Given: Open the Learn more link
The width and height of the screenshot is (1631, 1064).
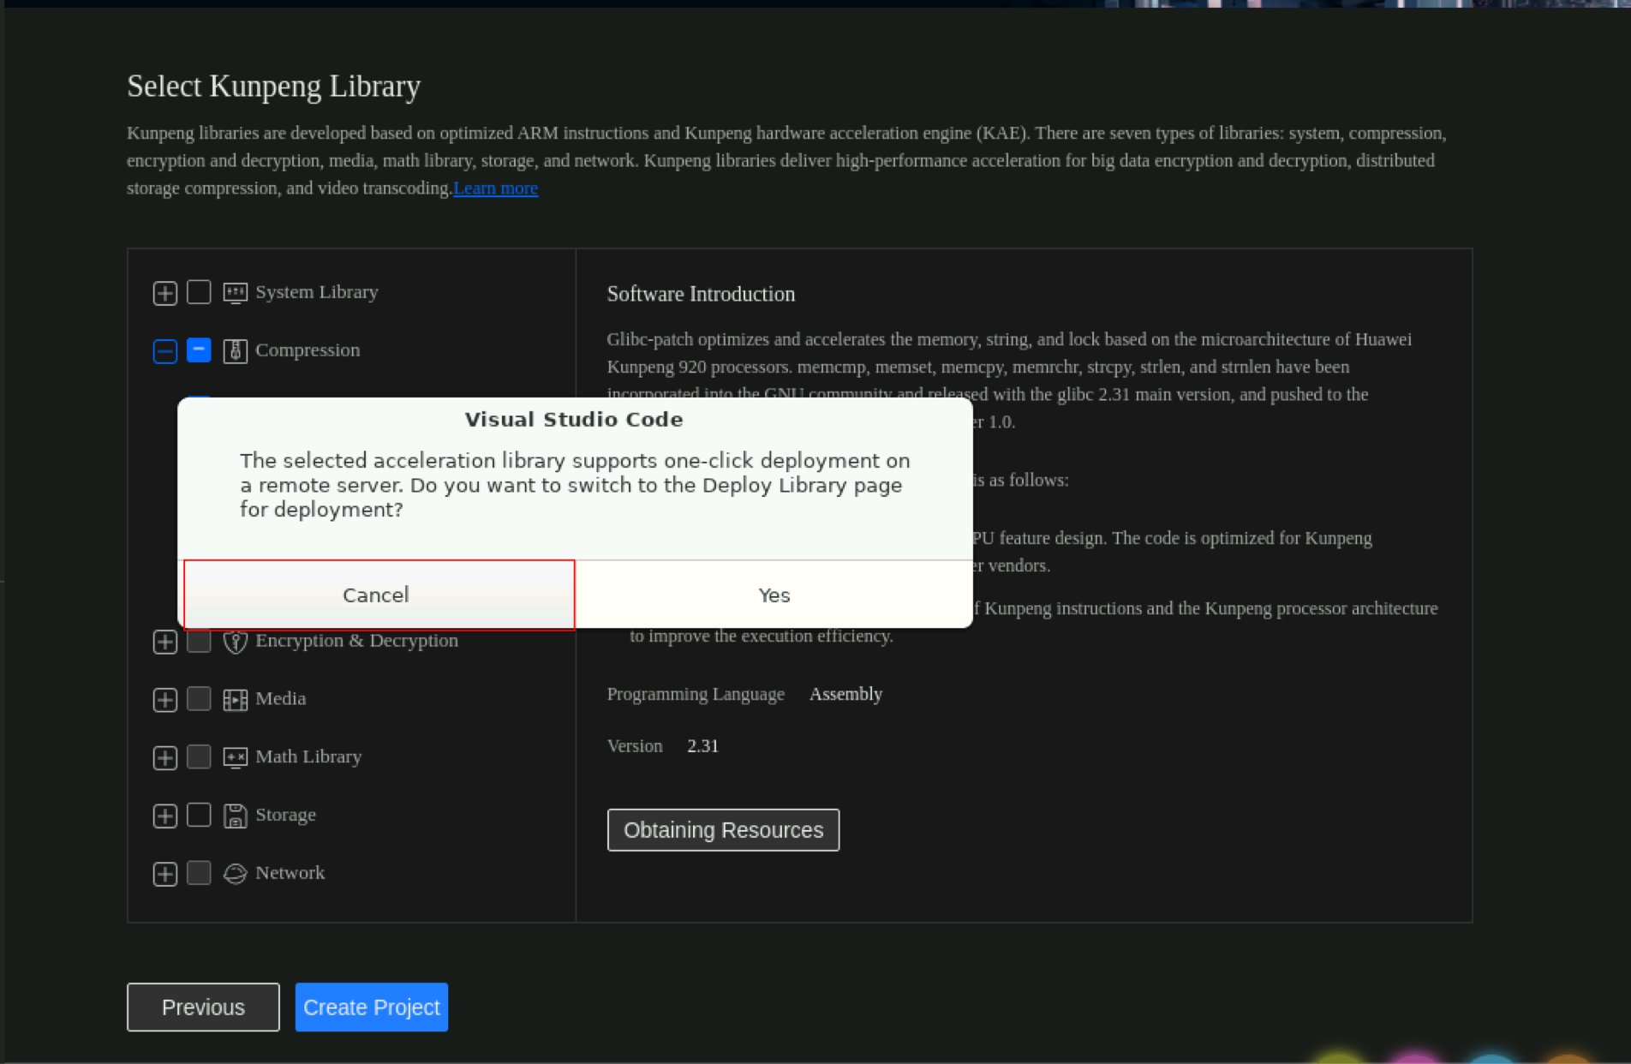Looking at the screenshot, I should [x=495, y=188].
